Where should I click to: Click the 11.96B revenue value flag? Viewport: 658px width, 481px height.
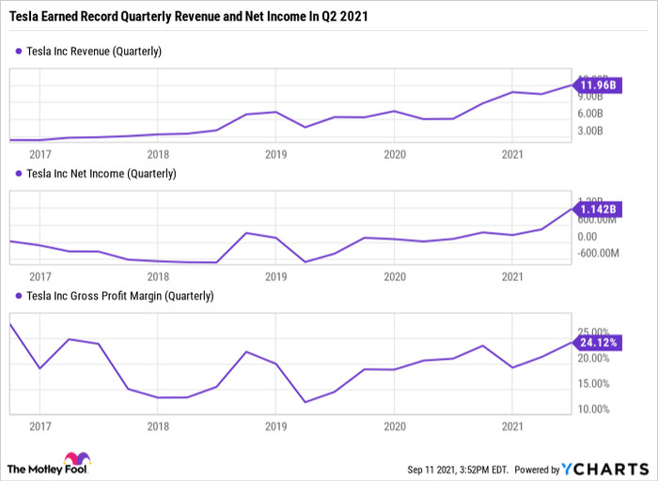pos(597,85)
